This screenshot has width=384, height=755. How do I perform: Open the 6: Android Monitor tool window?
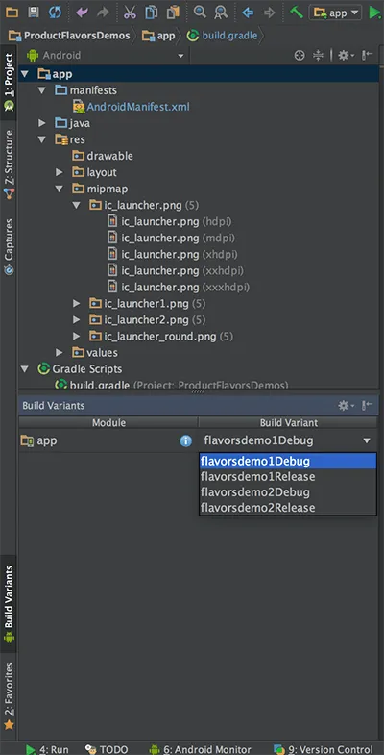click(x=200, y=749)
